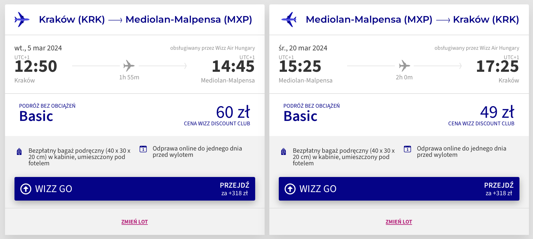The height and width of the screenshot is (239, 533).
Task: Click the up-arrow circle icon on left WIZZ GO
Action: click(26, 189)
